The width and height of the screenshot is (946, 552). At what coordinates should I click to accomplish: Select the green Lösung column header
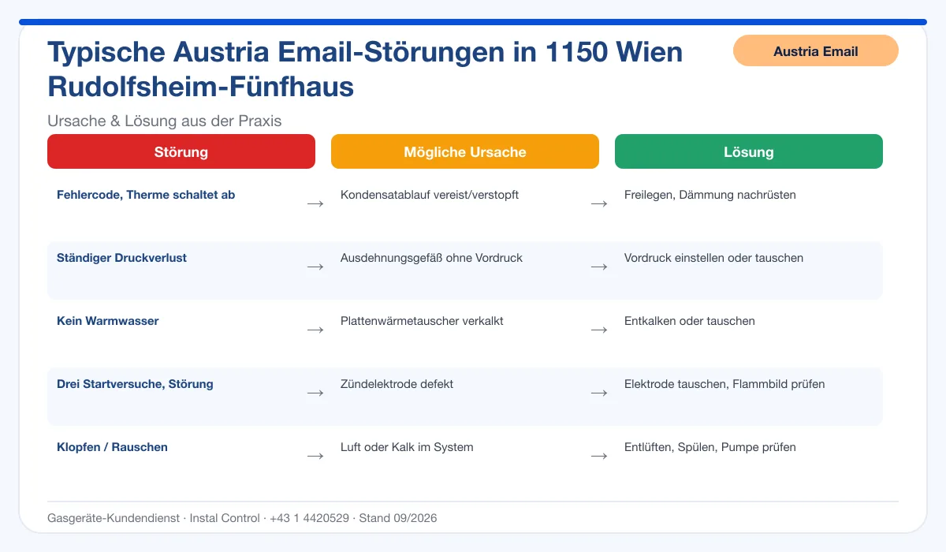click(749, 151)
